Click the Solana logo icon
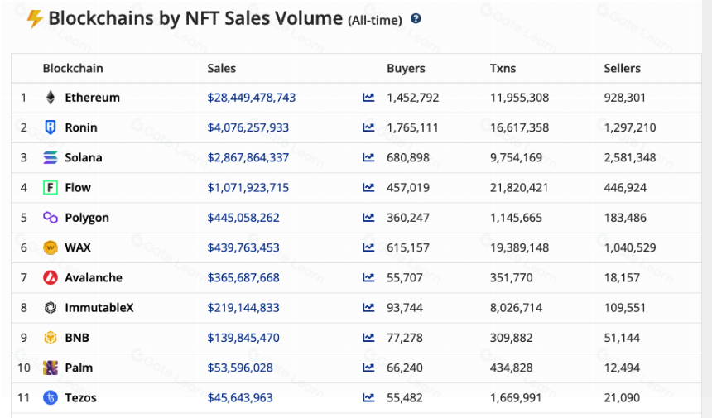This screenshot has height=418, width=712. [51, 157]
